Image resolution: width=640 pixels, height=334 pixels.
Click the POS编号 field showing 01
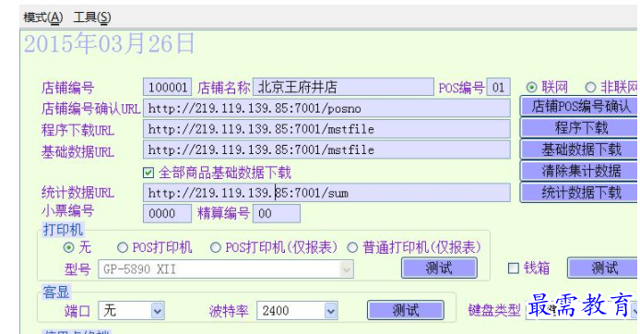[x=498, y=87]
